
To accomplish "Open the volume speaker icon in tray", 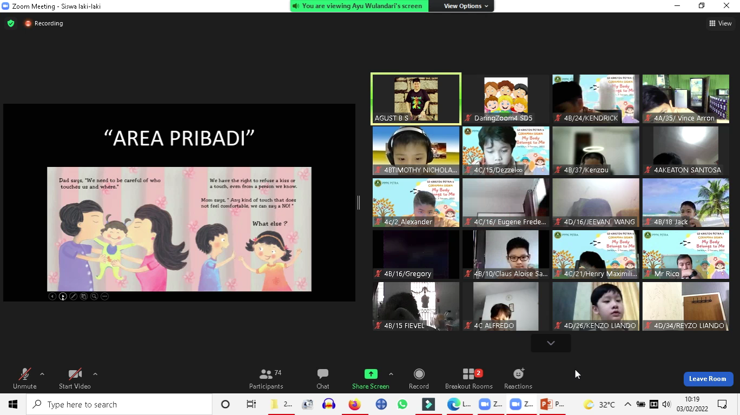I will 666,404.
